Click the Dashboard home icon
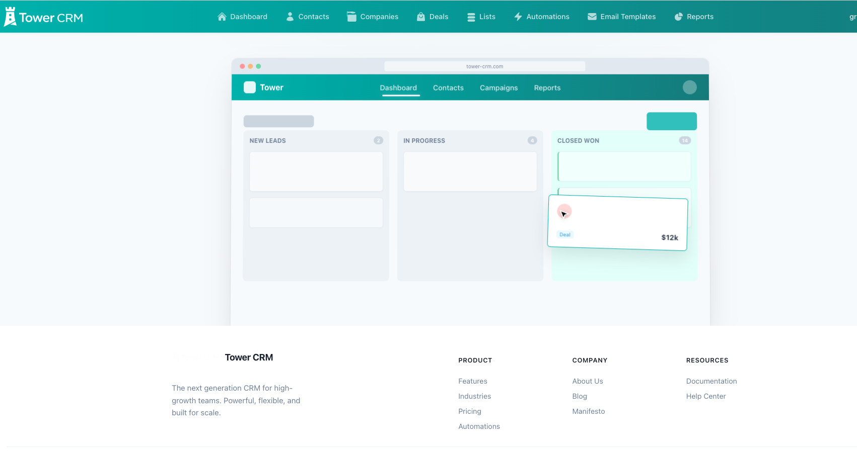The width and height of the screenshot is (857, 453). coord(222,16)
